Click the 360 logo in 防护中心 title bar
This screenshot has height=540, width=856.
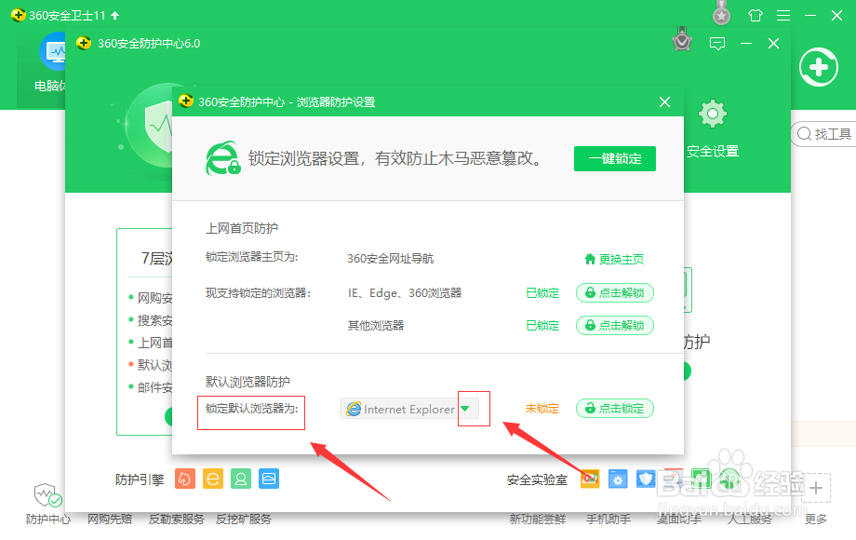pyautogui.click(x=84, y=43)
